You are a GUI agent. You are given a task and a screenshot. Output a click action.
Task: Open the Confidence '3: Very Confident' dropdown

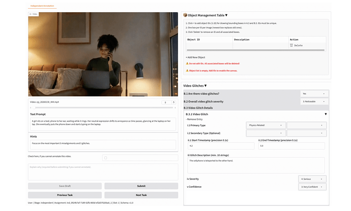tap(313, 187)
